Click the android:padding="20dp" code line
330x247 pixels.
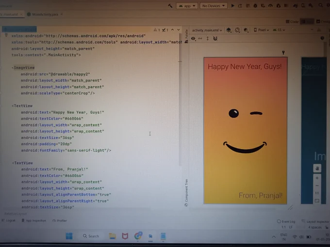point(46,144)
